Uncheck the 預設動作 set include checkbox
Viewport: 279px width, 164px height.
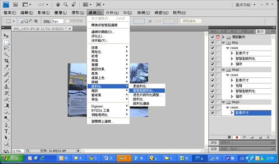[x=212, y=37]
